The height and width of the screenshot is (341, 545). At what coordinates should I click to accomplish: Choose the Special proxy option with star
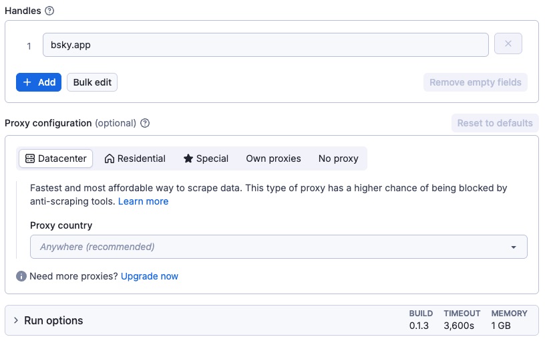coord(206,158)
